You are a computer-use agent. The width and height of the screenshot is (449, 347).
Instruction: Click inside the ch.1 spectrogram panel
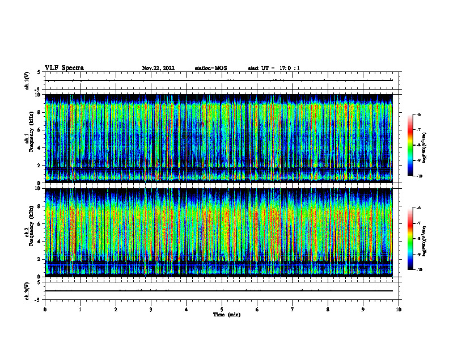pyautogui.click(x=219, y=138)
